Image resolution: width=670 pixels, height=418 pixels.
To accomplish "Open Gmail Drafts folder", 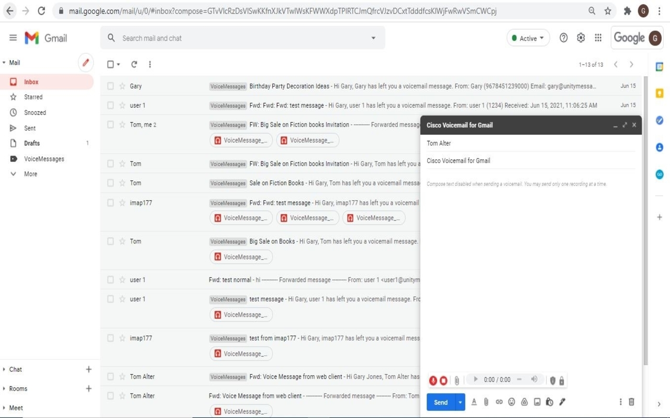I will click(x=31, y=143).
